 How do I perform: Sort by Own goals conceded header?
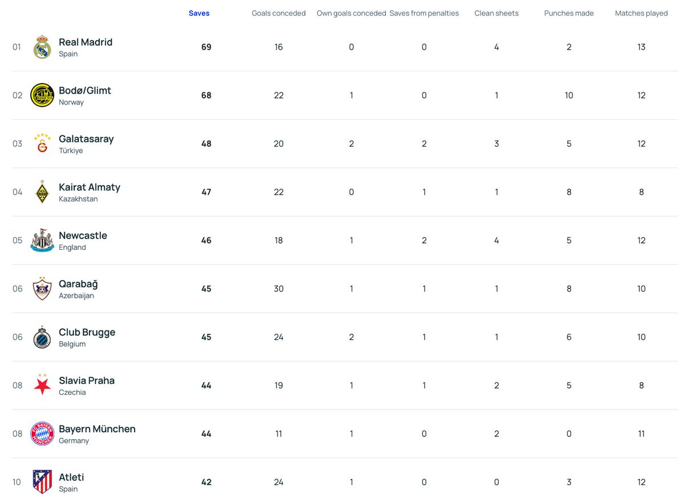(351, 13)
